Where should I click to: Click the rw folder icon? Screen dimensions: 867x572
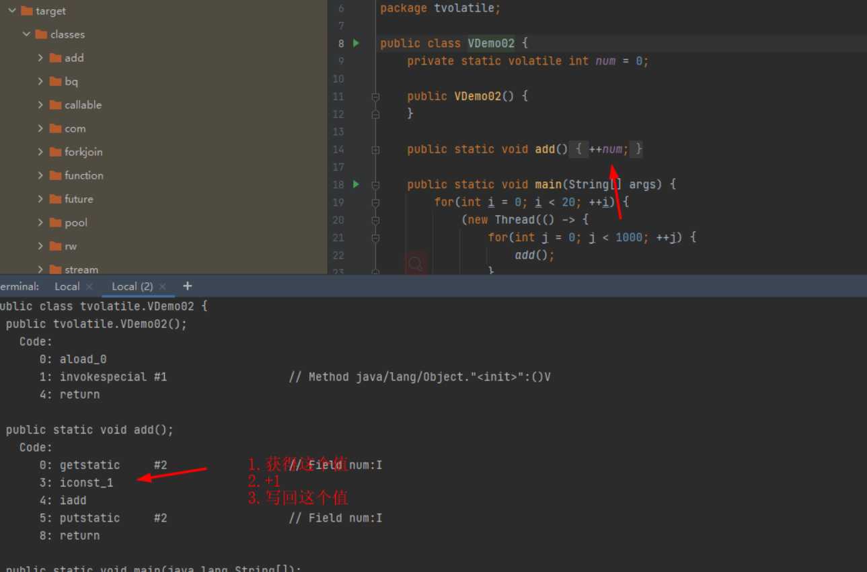[55, 246]
